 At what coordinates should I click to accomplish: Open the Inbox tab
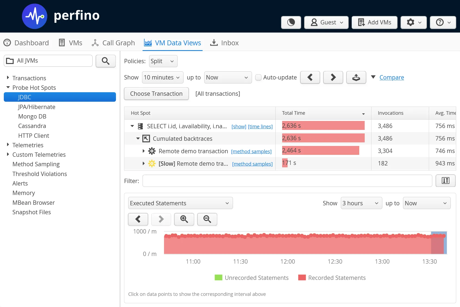[x=224, y=43]
